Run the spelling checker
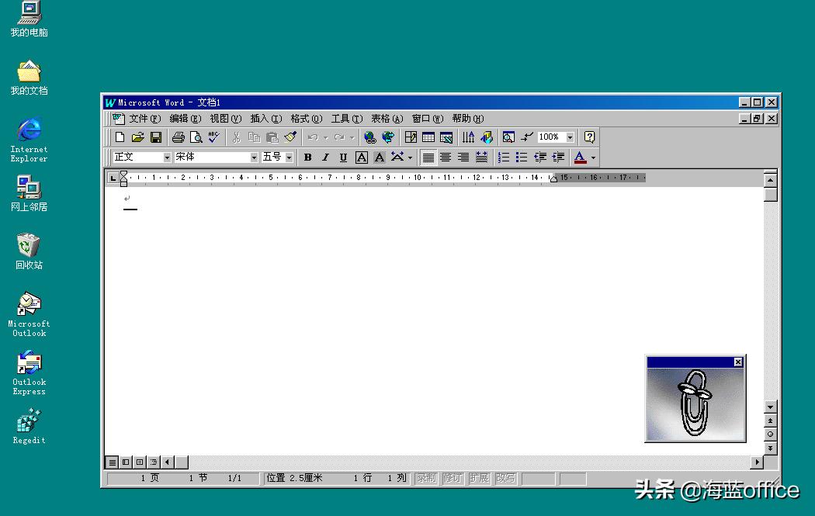The width and height of the screenshot is (815, 516). coord(213,137)
